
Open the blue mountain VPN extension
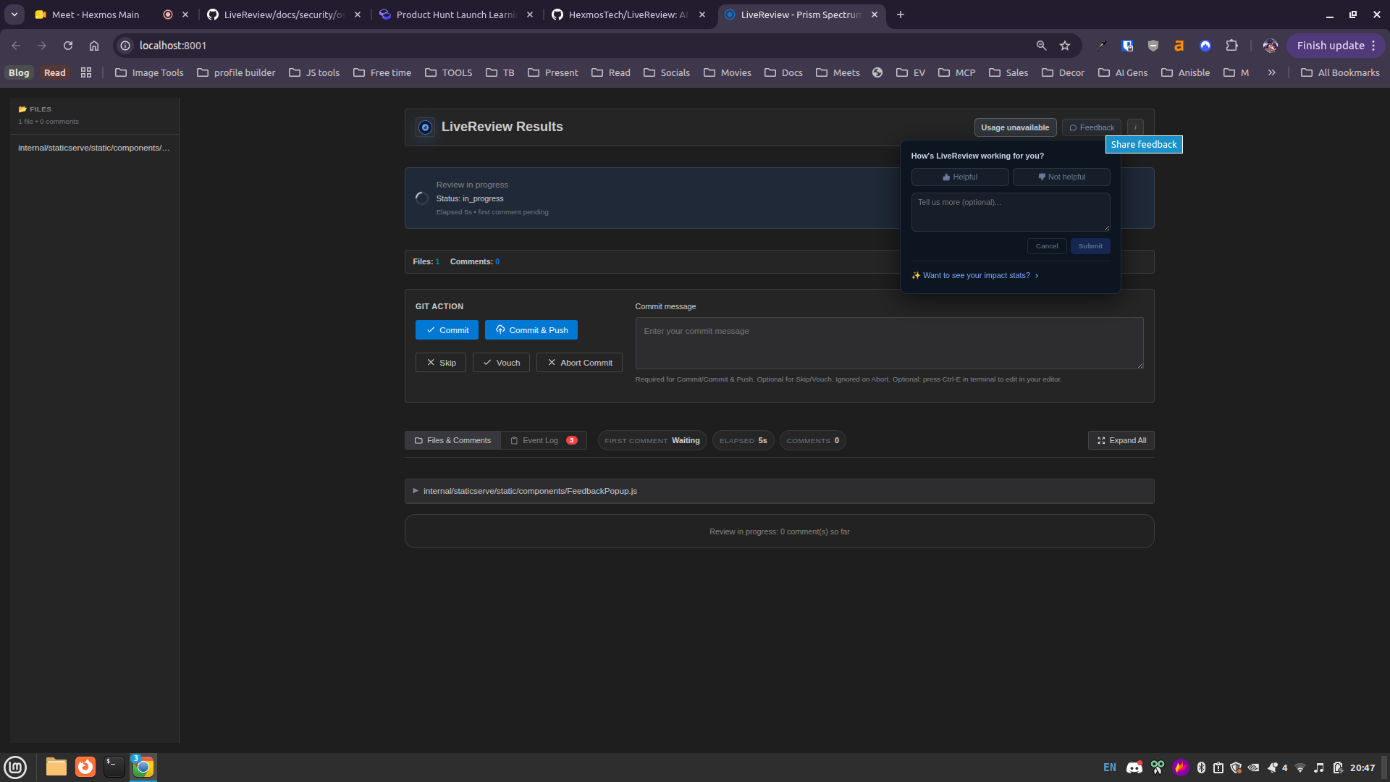tap(1205, 46)
